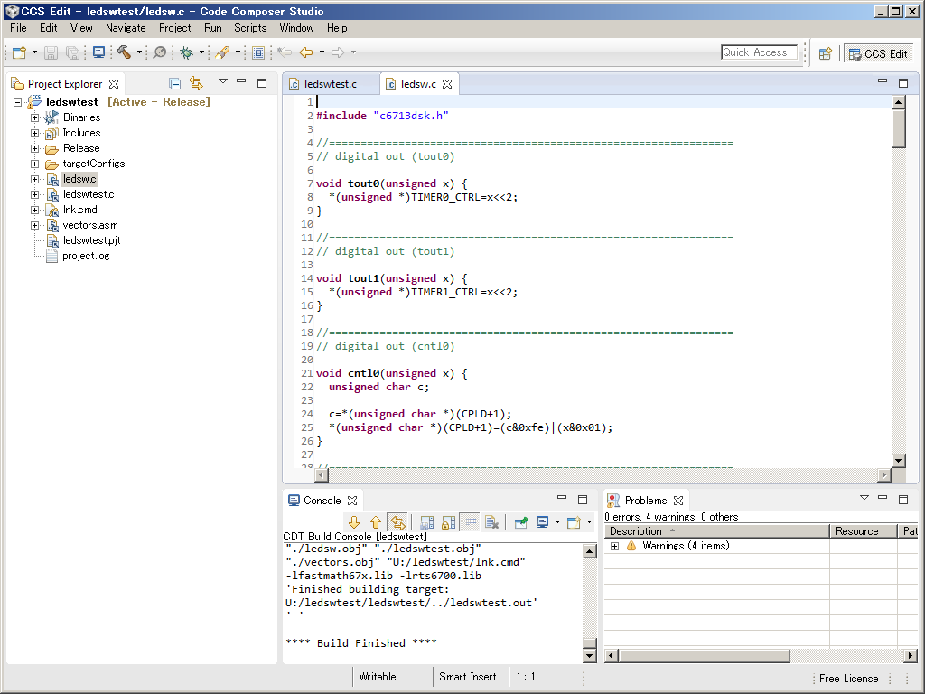This screenshot has height=694, width=925.
Task: Open the Scripts menu
Action: point(250,28)
